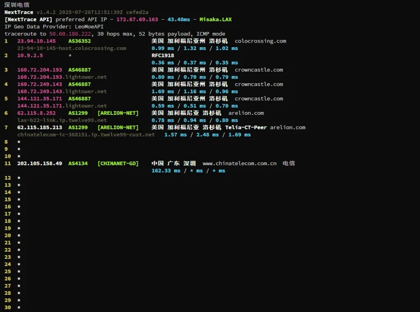Image resolution: width=420 pixels, height=312 pixels.
Task: Click the hop 11 IP 202.105.158.49
Action: pyautogui.click(x=39, y=163)
